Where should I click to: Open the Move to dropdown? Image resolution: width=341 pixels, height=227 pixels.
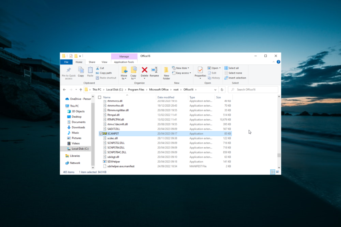[124, 73]
